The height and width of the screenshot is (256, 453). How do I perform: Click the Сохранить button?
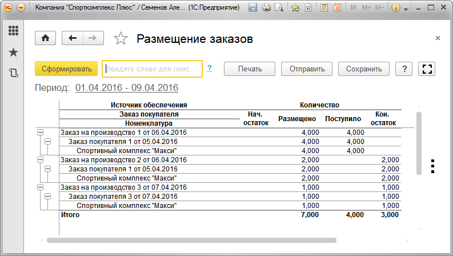364,69
